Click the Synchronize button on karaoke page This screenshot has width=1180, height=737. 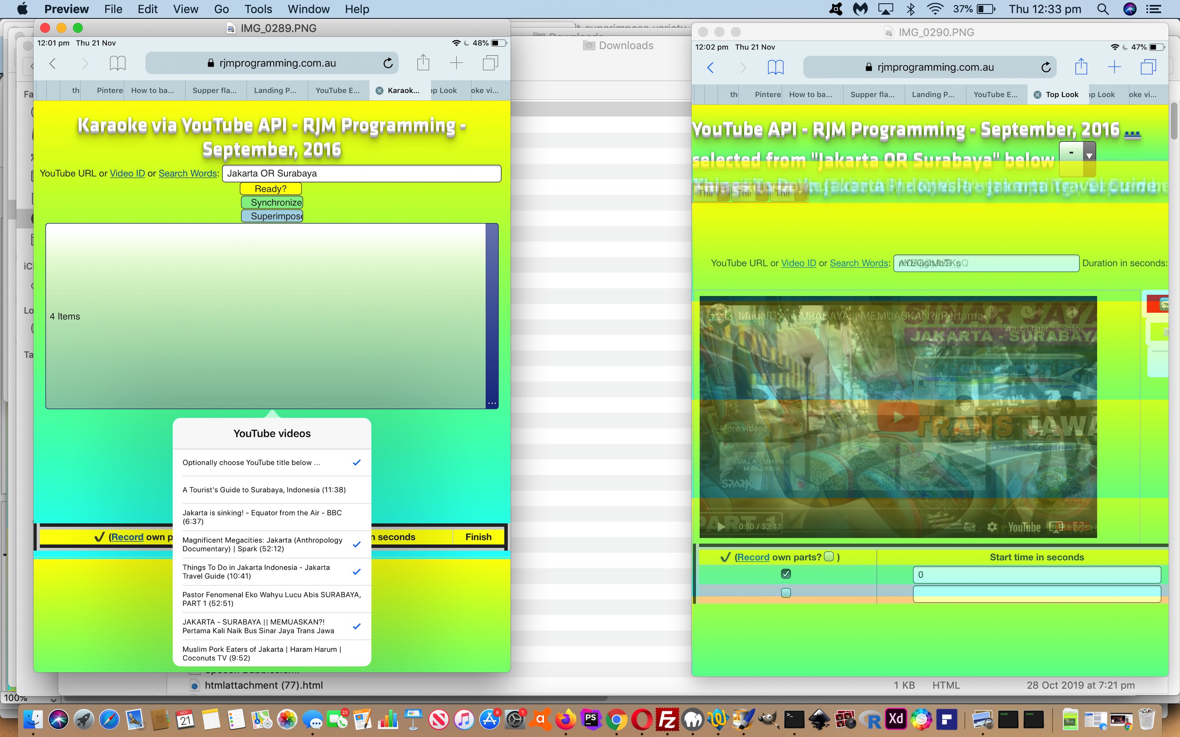[273, 202]
